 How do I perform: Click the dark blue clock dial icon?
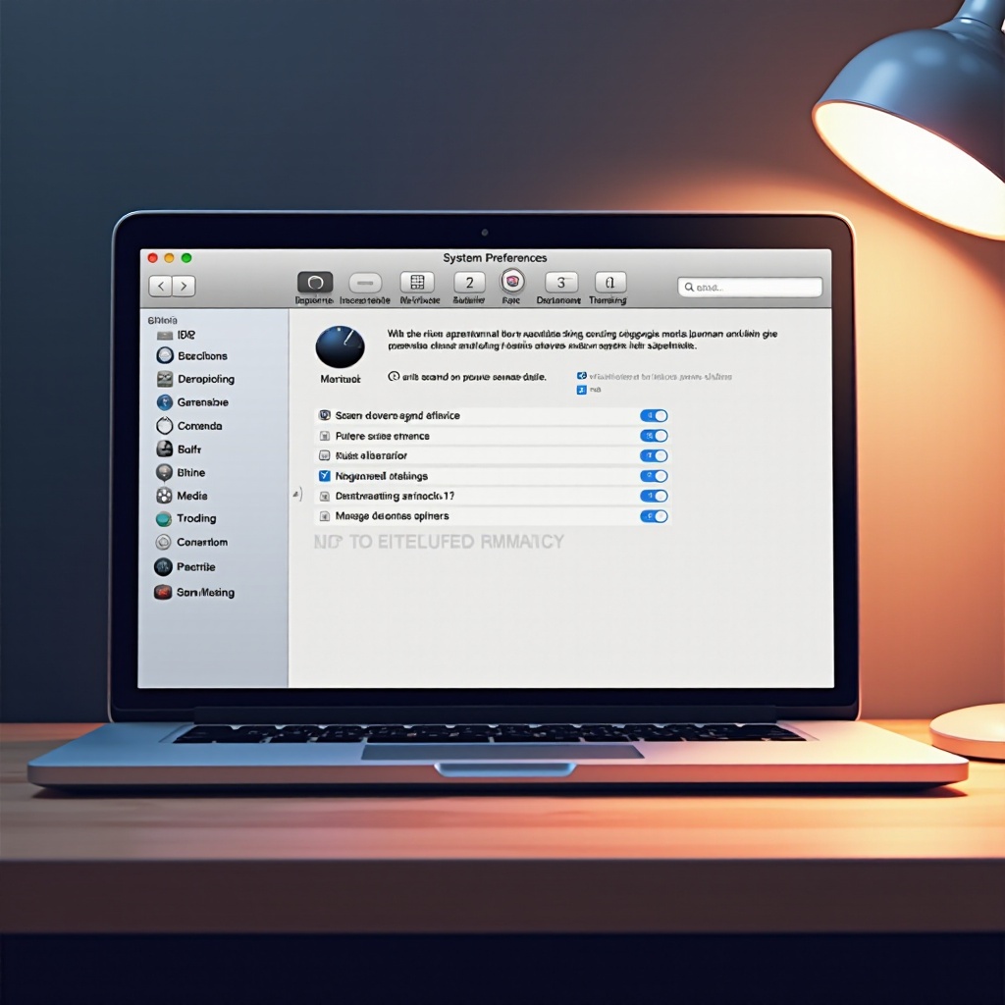340,346
